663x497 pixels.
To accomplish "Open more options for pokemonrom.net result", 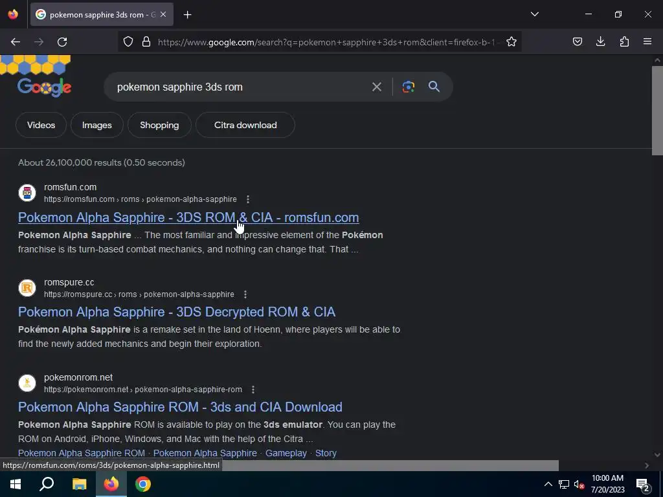I will [x=253, y=389].
